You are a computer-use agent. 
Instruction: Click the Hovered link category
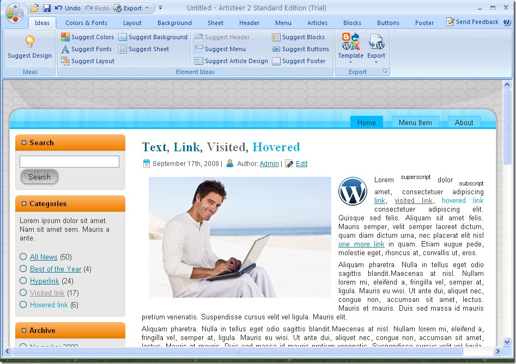tap(48, 305)
